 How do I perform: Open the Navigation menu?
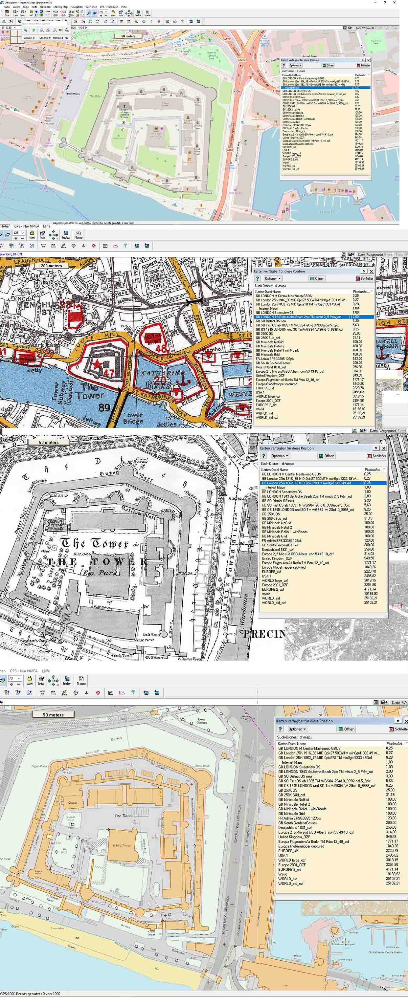point(77,7)
